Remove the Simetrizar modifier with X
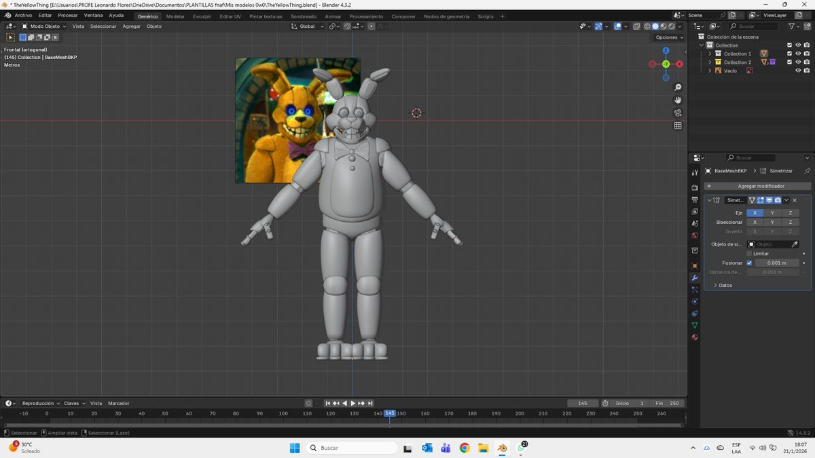This screenshot has width=815, height=458. coord(795,200)
